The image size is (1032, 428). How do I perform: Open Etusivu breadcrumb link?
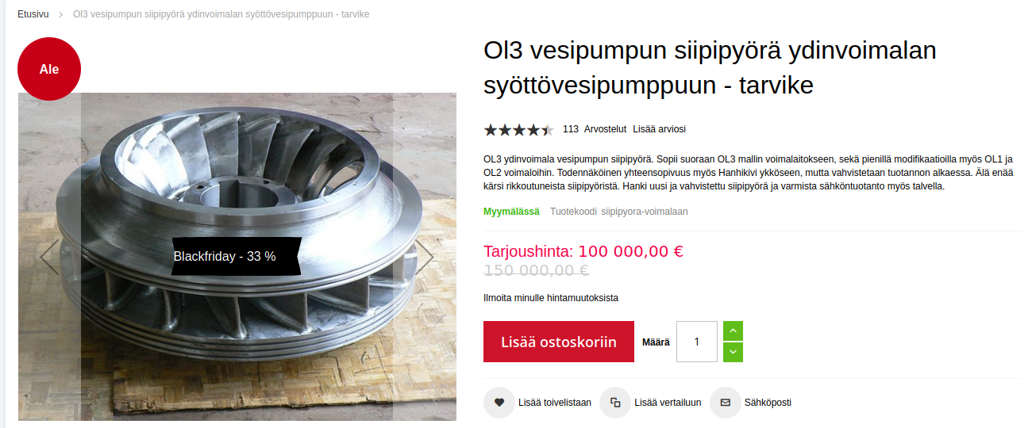coord(33,14)
